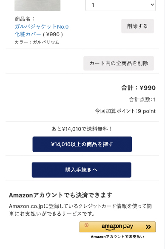Click the 今回加算ポイント:9 point text
The width and height of the screenshot is (165, 249).
125,111
